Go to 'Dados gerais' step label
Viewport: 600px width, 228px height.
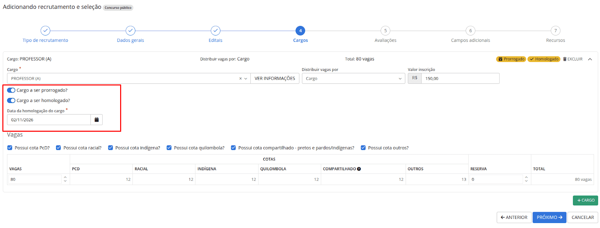click(x=130, y=40)
